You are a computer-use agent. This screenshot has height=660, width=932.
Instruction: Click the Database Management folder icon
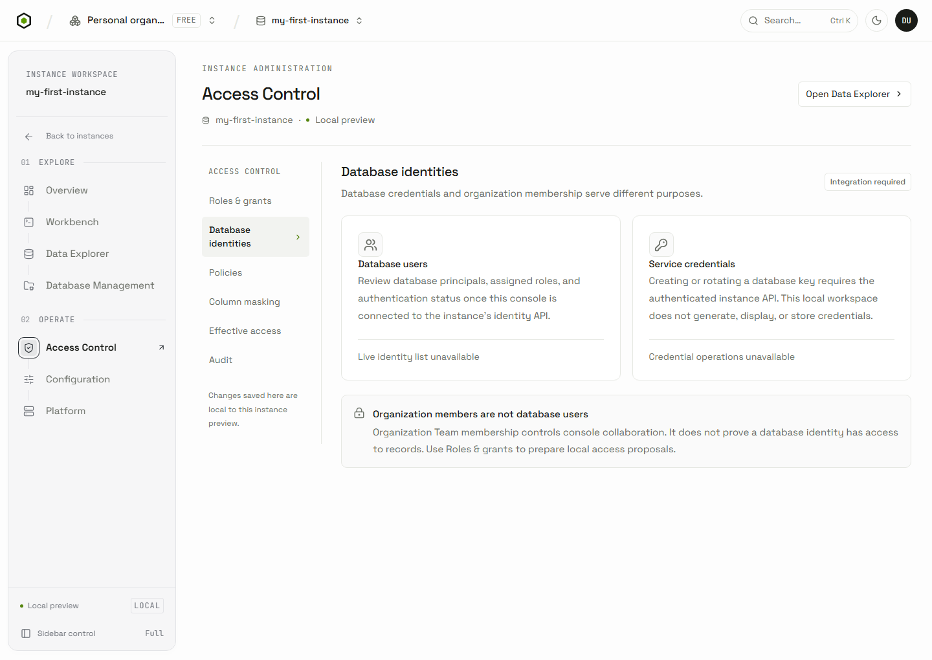28,285
